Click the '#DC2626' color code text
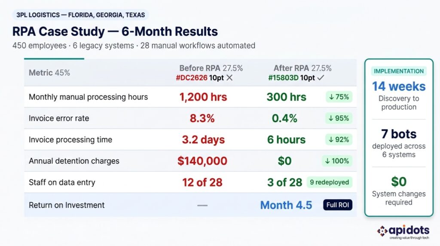The width and height of the screenshot is (440, 246). (191, 78)
